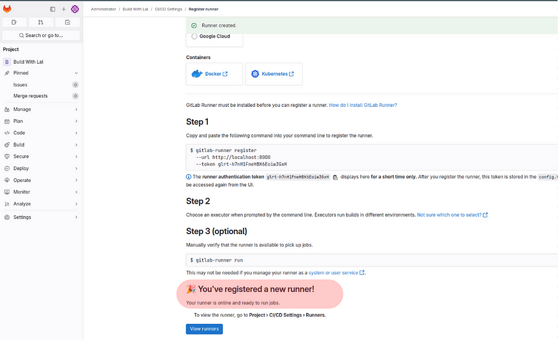
Task: Click the inline glrt token code text
Action: click(x=298, y=177)
